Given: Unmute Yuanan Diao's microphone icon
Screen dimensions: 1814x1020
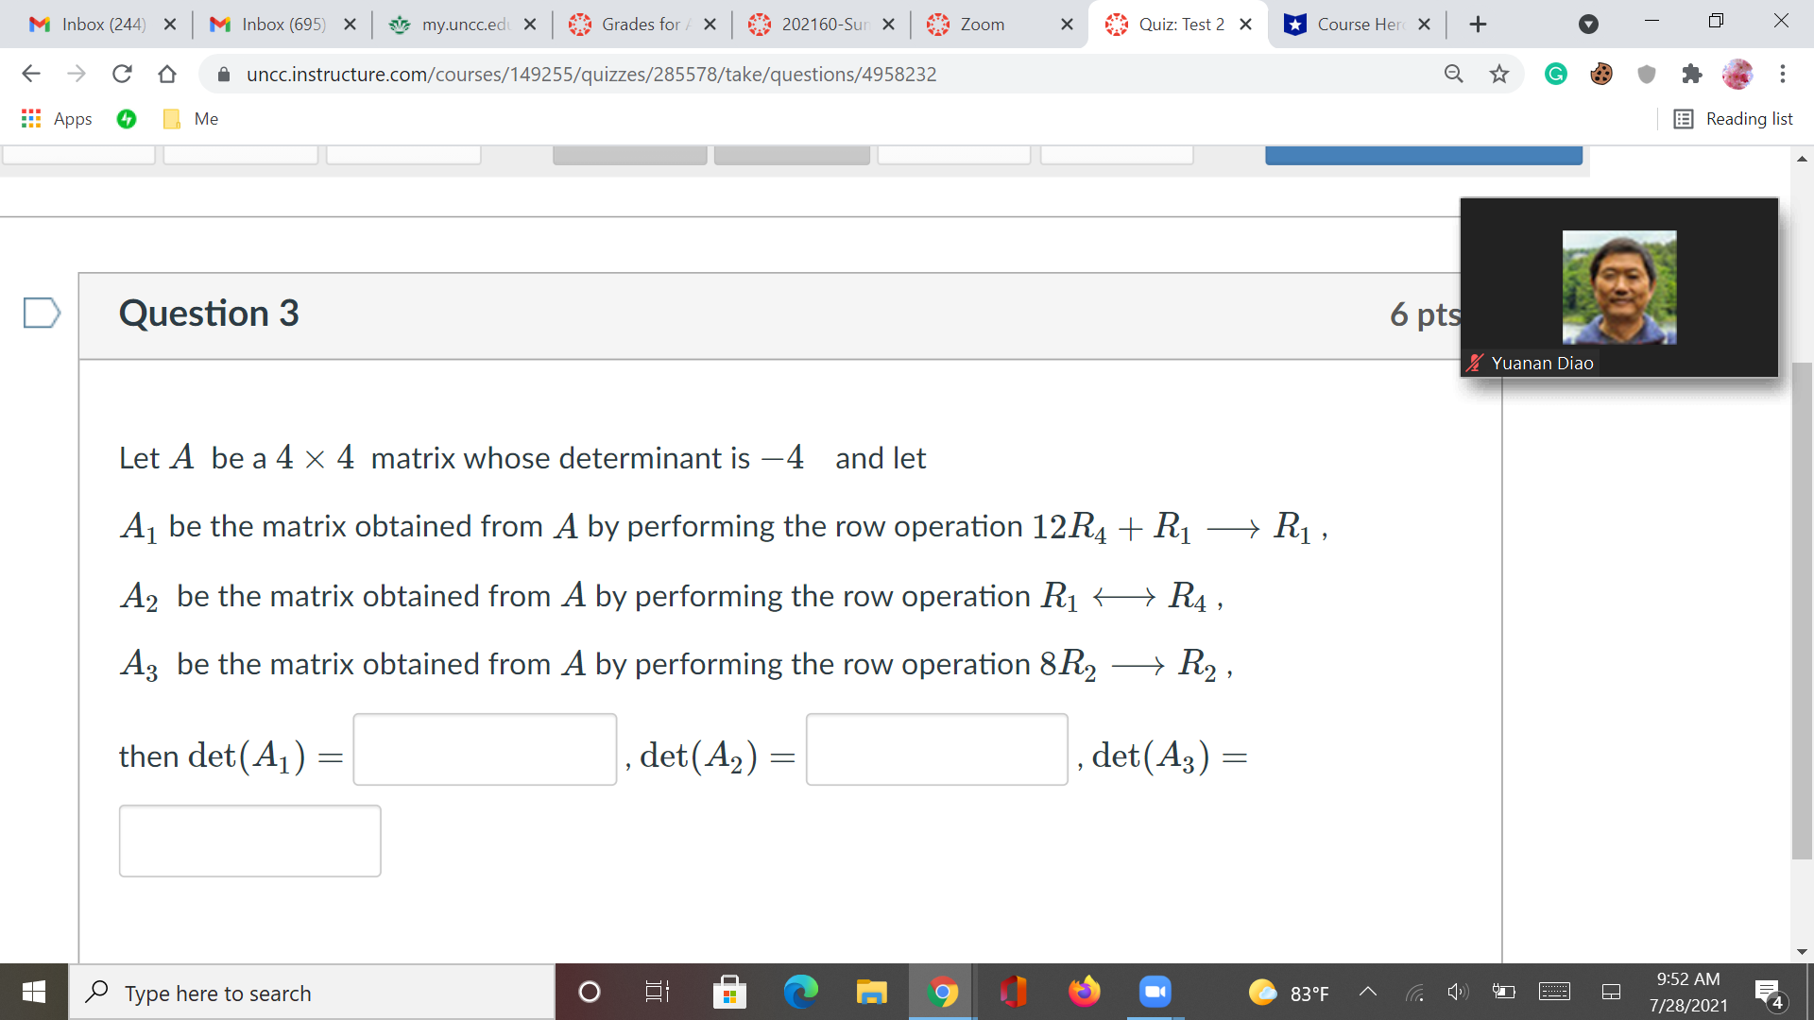Looking at the screenshot, I should [x=1474, y=362].
